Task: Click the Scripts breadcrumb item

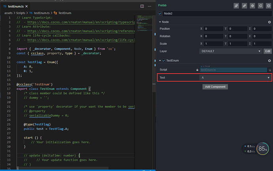Action: coord(21,13)
